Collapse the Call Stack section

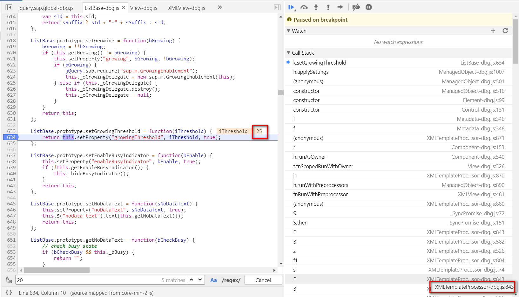tap(288, 53)
